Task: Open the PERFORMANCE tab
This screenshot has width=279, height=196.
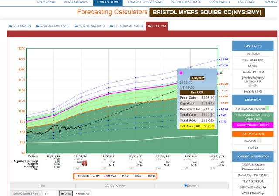Action: click(x=76, y=2)
